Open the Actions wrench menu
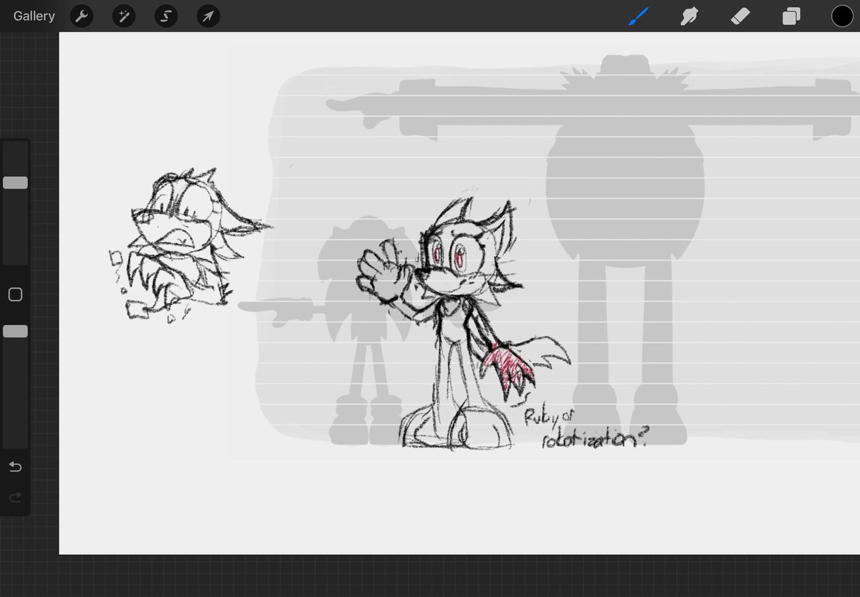The height and width of the screenshot is (597, 860). [81, 16]
